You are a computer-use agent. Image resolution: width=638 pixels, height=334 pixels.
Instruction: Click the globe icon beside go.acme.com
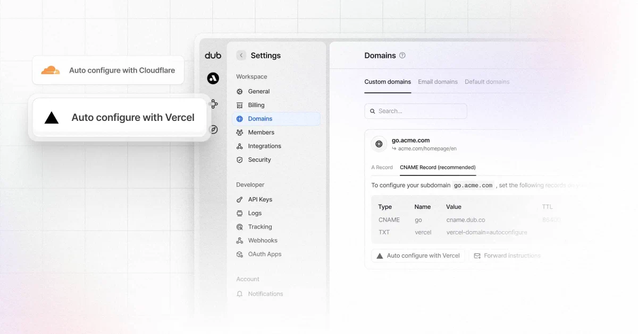pos(379,144)
